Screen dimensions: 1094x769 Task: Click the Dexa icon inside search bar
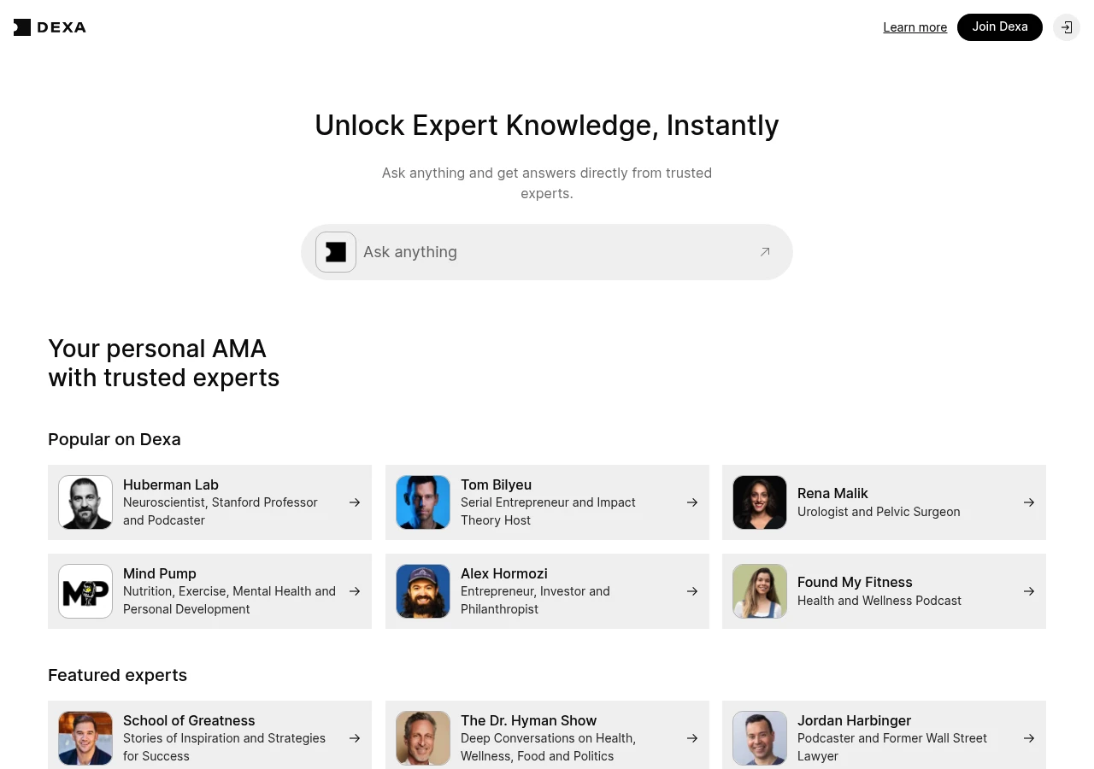pyautogui.click(x=336, y=252)
